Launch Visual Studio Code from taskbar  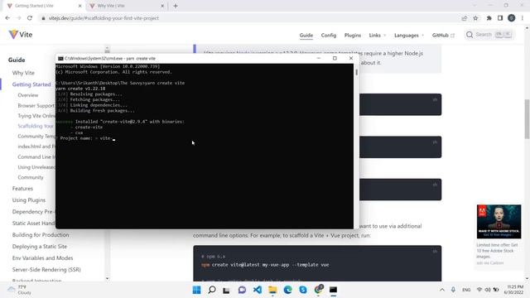[x=258, y=290]
